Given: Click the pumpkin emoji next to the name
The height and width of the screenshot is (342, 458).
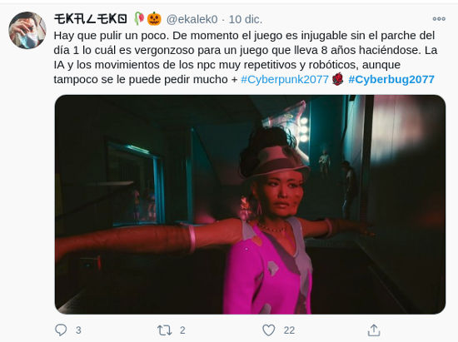Looking at the screenshot, I should [x=154, y=19].
